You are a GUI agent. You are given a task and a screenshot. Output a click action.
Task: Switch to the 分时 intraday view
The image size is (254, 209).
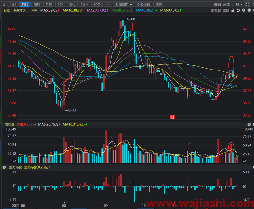(13, 5)
